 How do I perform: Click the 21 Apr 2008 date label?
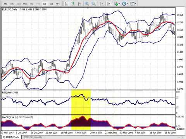point(111,132)
